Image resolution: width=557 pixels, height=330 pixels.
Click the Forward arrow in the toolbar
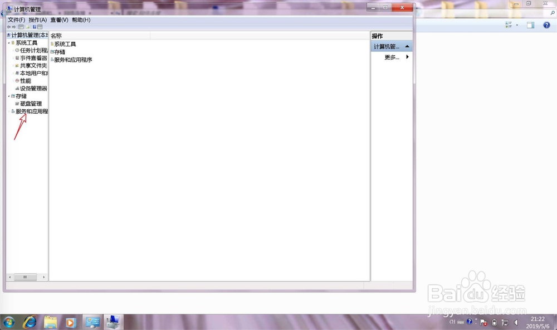[x=14, y=27]
